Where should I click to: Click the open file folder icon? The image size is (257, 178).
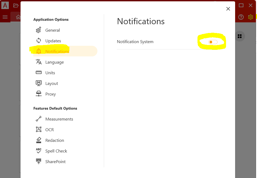(16, 6)
